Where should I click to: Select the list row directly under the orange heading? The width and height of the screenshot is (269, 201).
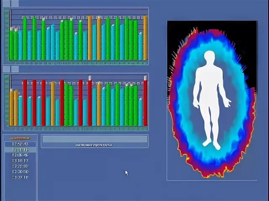pos(20,144)
